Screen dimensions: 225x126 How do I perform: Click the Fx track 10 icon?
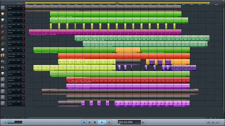2,62
